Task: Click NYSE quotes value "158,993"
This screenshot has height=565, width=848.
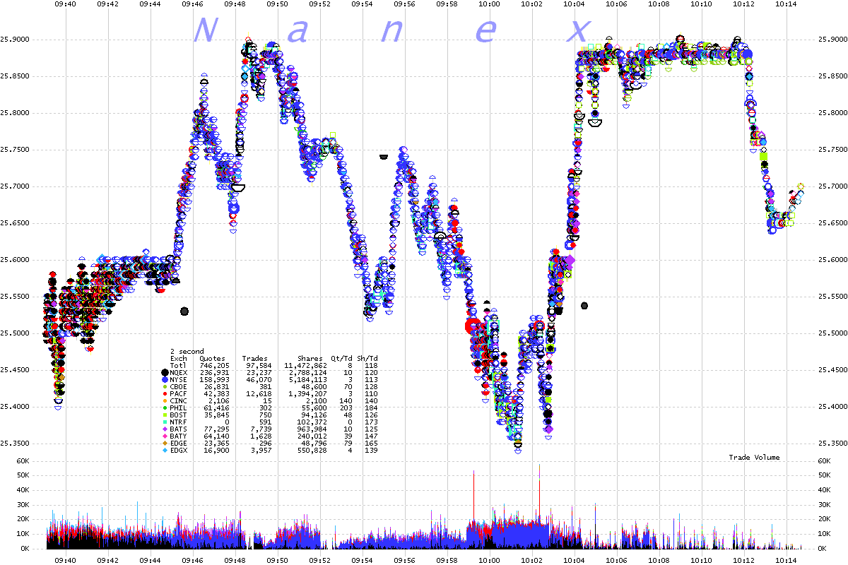Action: tap(215, 380)
